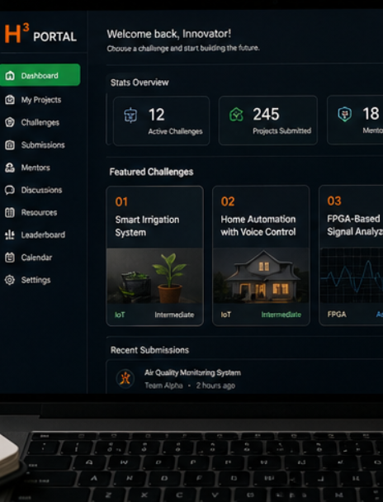The image size is (383, 502).
Task: Click the Air Quality submission avatar icon
Action: tap(125, 379)
